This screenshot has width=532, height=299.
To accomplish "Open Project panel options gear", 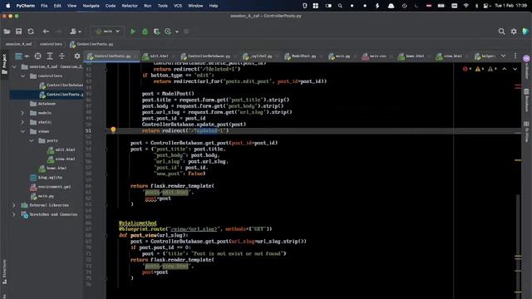I will (x=77, y=56).
